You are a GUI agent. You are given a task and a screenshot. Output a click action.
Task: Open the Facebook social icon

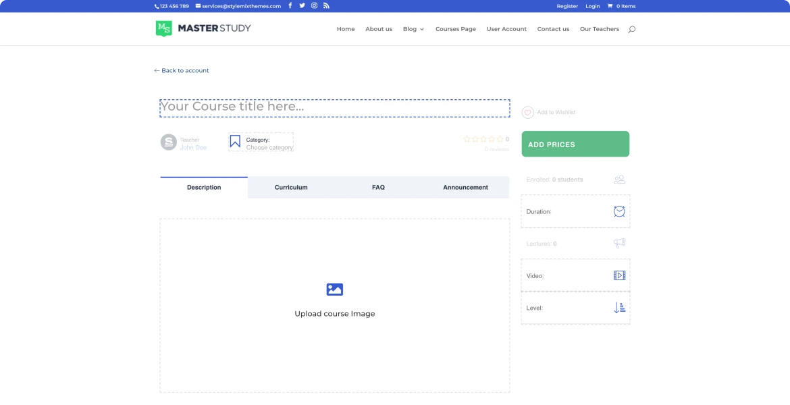[290, 5]
